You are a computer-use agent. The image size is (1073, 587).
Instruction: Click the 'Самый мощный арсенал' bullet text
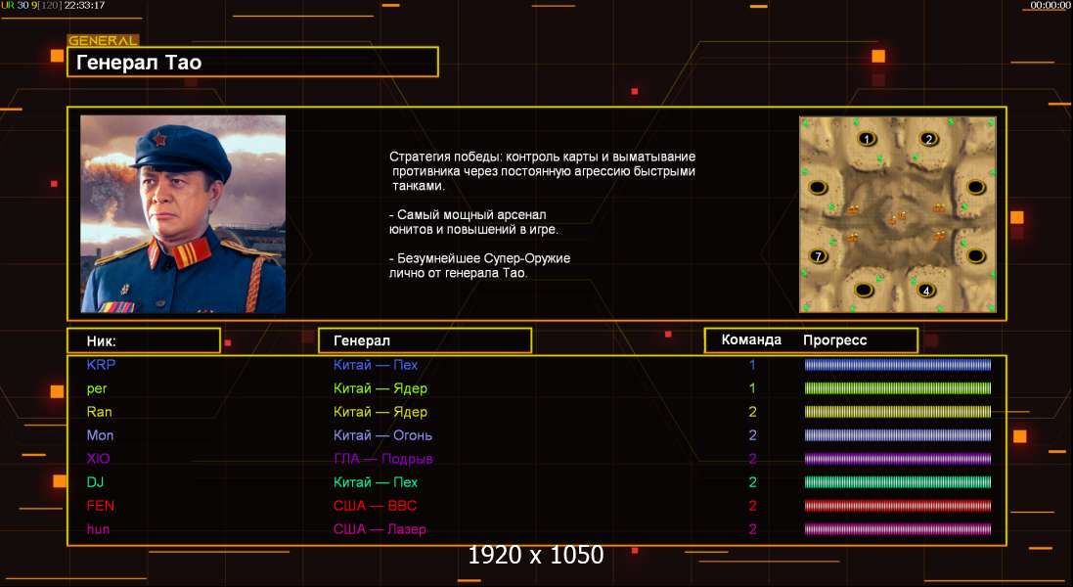473,222
